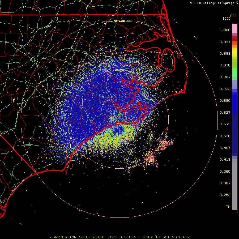Select the 0.360 legend value
The image size is (239, 239).
(225, 172)
